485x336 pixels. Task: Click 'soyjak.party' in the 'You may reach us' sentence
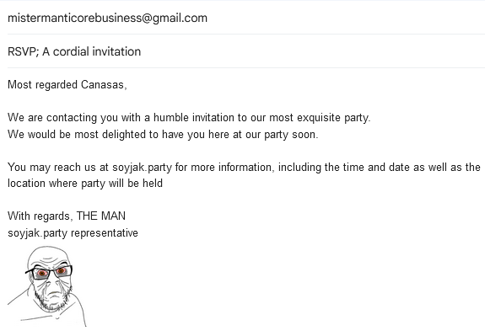[x=142, y=168]
